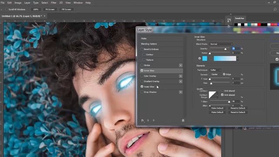
Task: Open the Image menu
Action: point(18,3)
